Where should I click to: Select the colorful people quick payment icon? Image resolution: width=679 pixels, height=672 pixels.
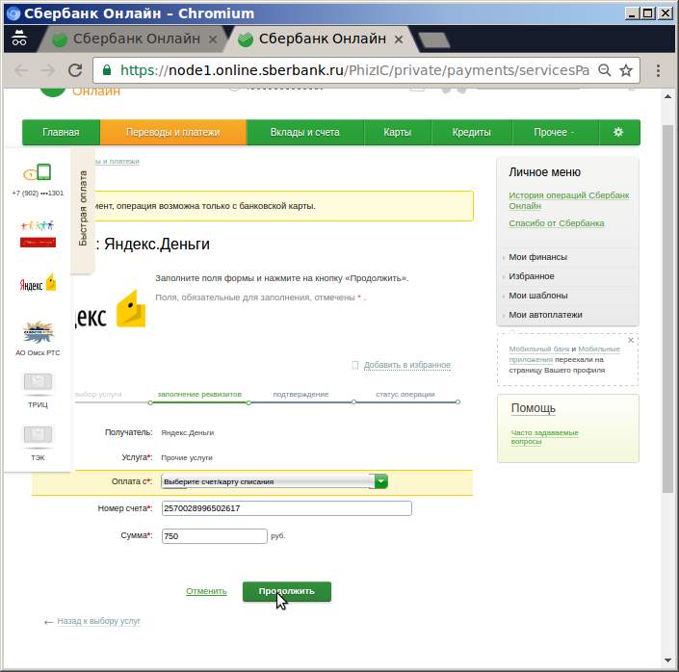38,234
